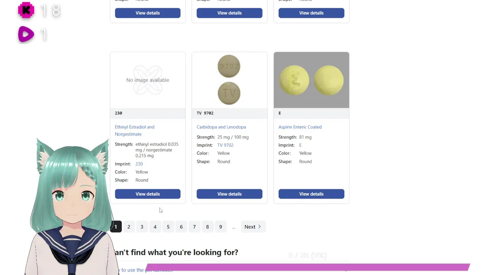Go to page 2

click(x=129, y=227)
